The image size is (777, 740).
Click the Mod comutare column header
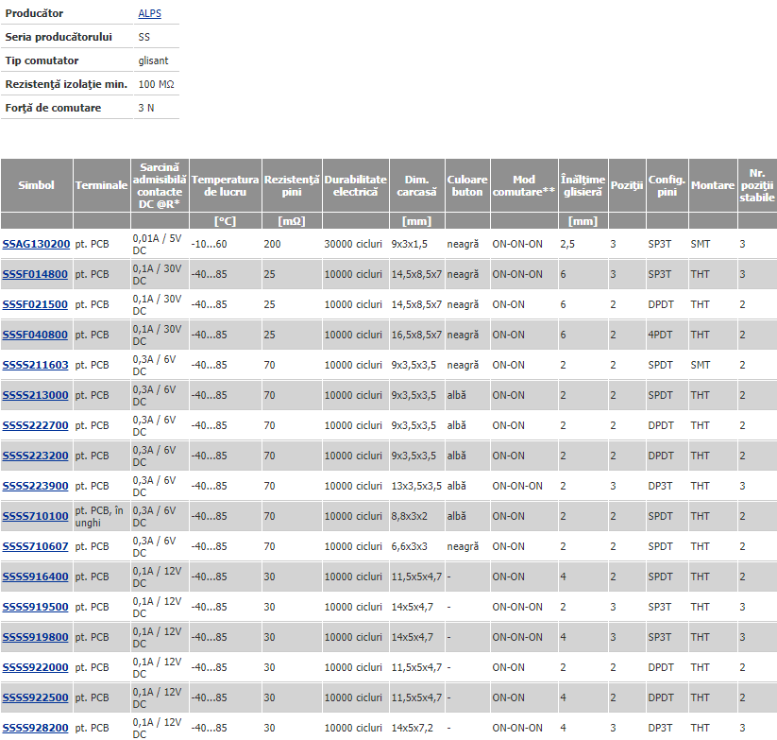point(524,185)
